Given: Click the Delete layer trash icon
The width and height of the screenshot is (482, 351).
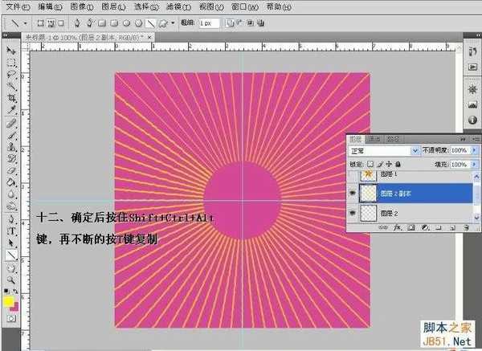Looking at the screenshot, I should click(466, 228).
